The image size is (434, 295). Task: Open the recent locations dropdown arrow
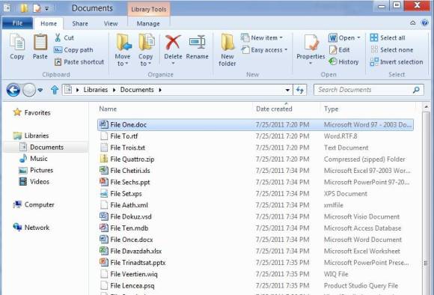(40, 90)
